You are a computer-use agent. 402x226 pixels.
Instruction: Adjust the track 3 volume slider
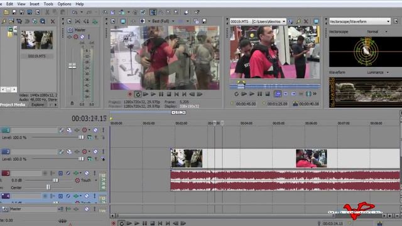tap(55, 180)
